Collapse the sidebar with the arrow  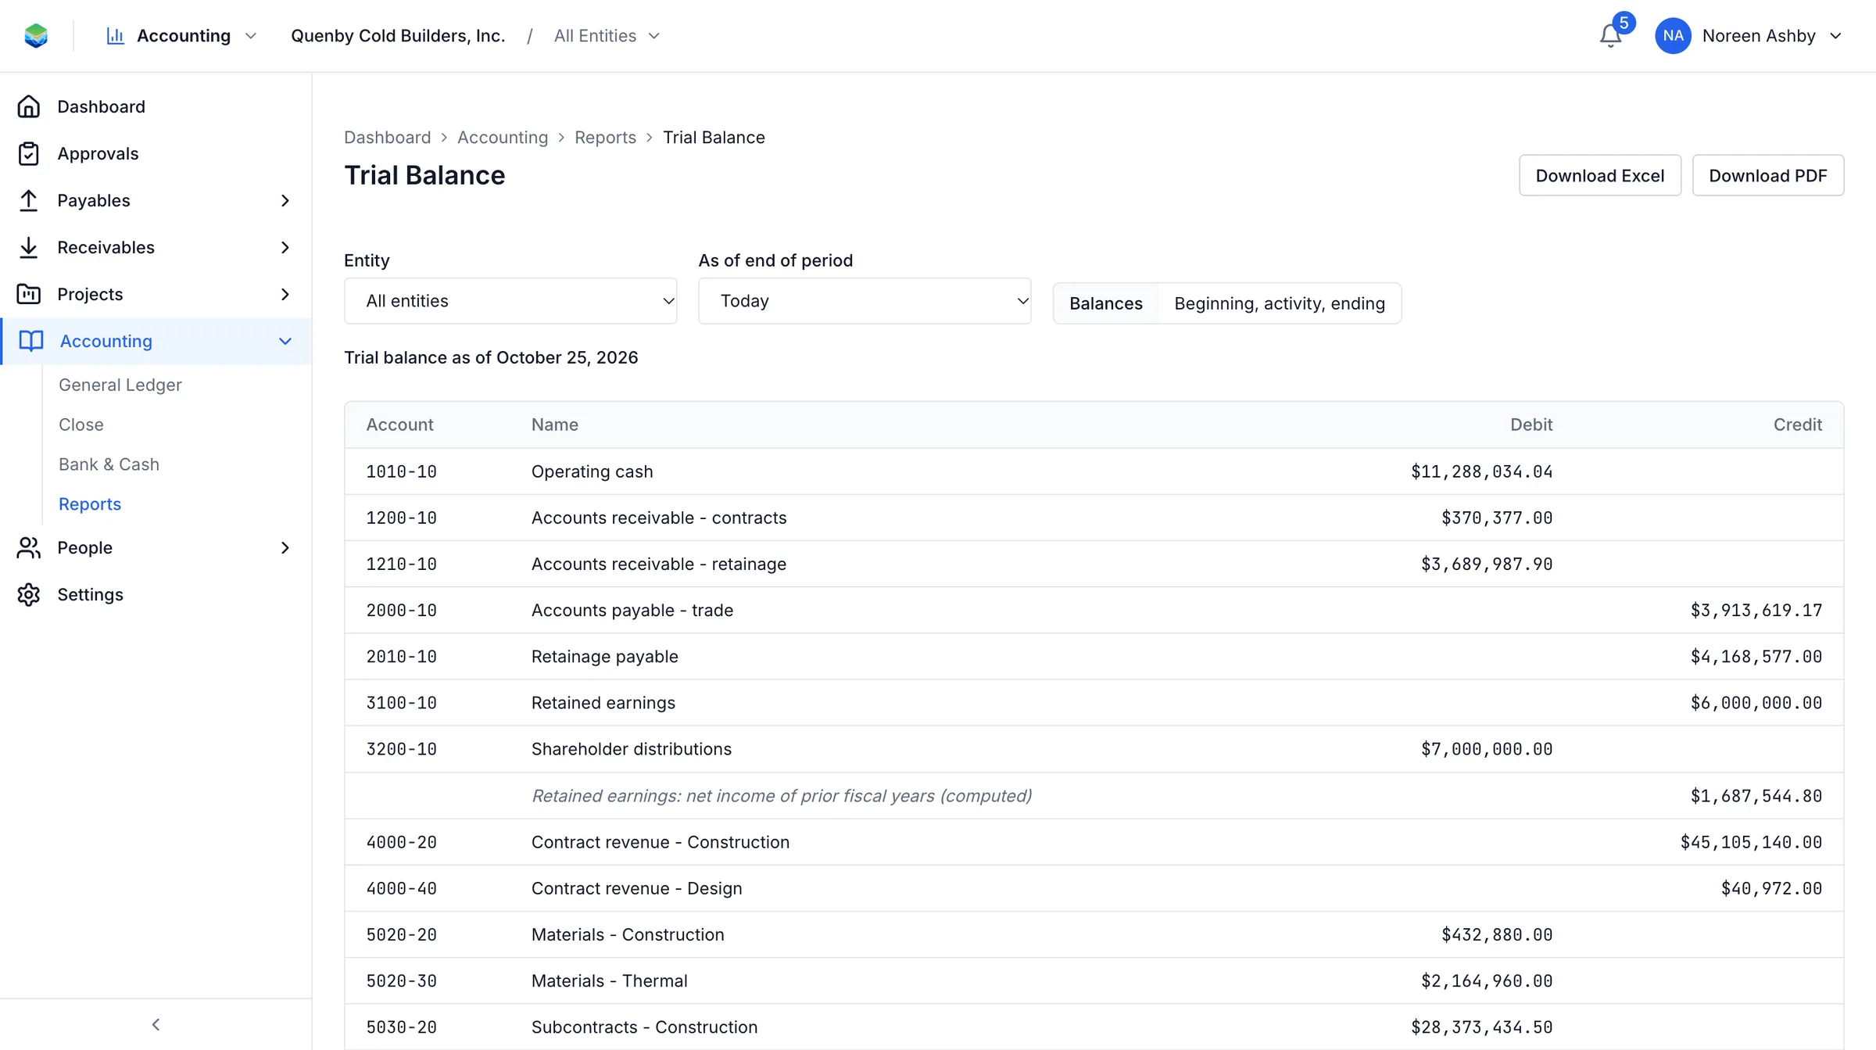click(x=156, y=1024)
